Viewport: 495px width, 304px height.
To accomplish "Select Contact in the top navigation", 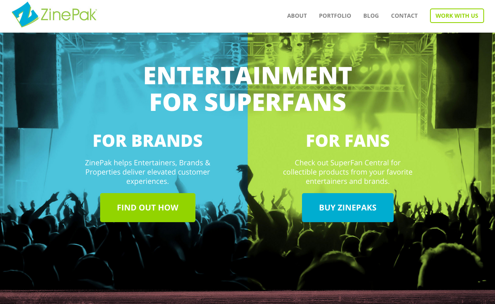I will point(404,16).
